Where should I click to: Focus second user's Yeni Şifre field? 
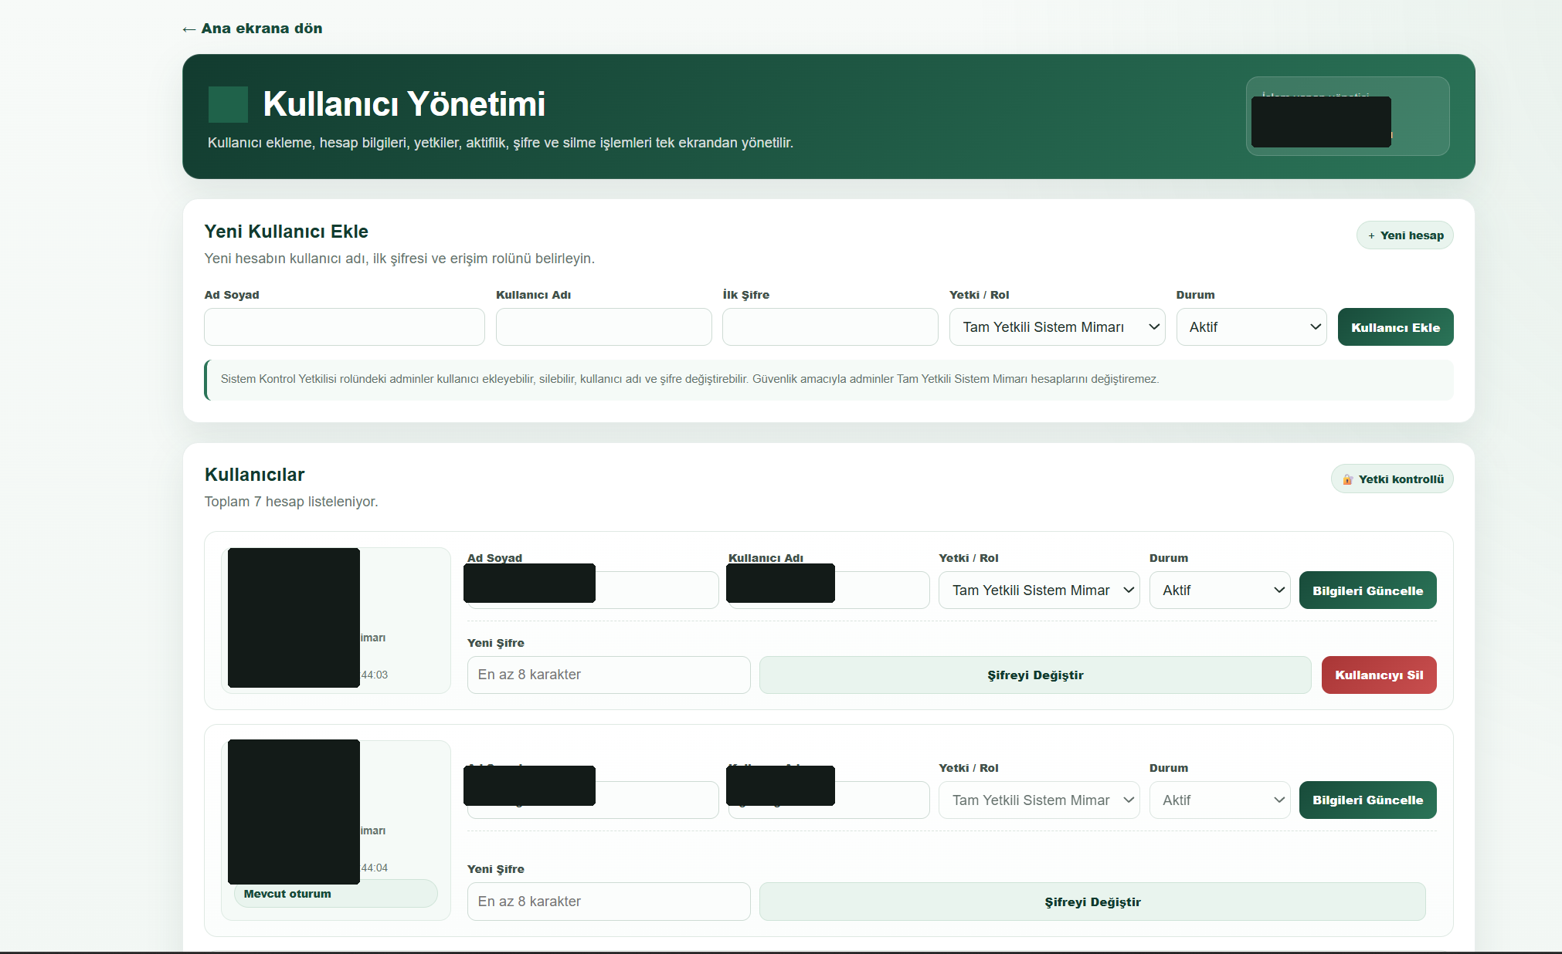[x=609, y=902]
